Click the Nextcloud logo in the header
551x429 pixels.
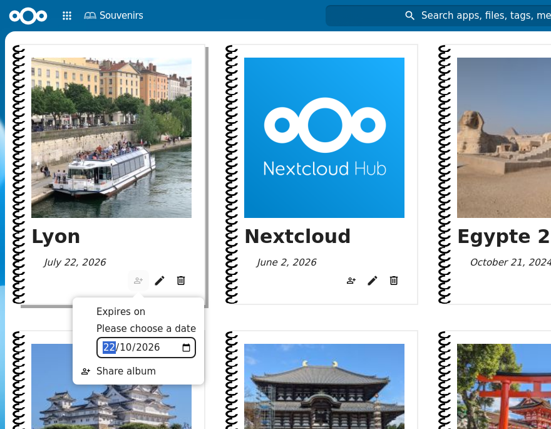[x=28, y=16]
